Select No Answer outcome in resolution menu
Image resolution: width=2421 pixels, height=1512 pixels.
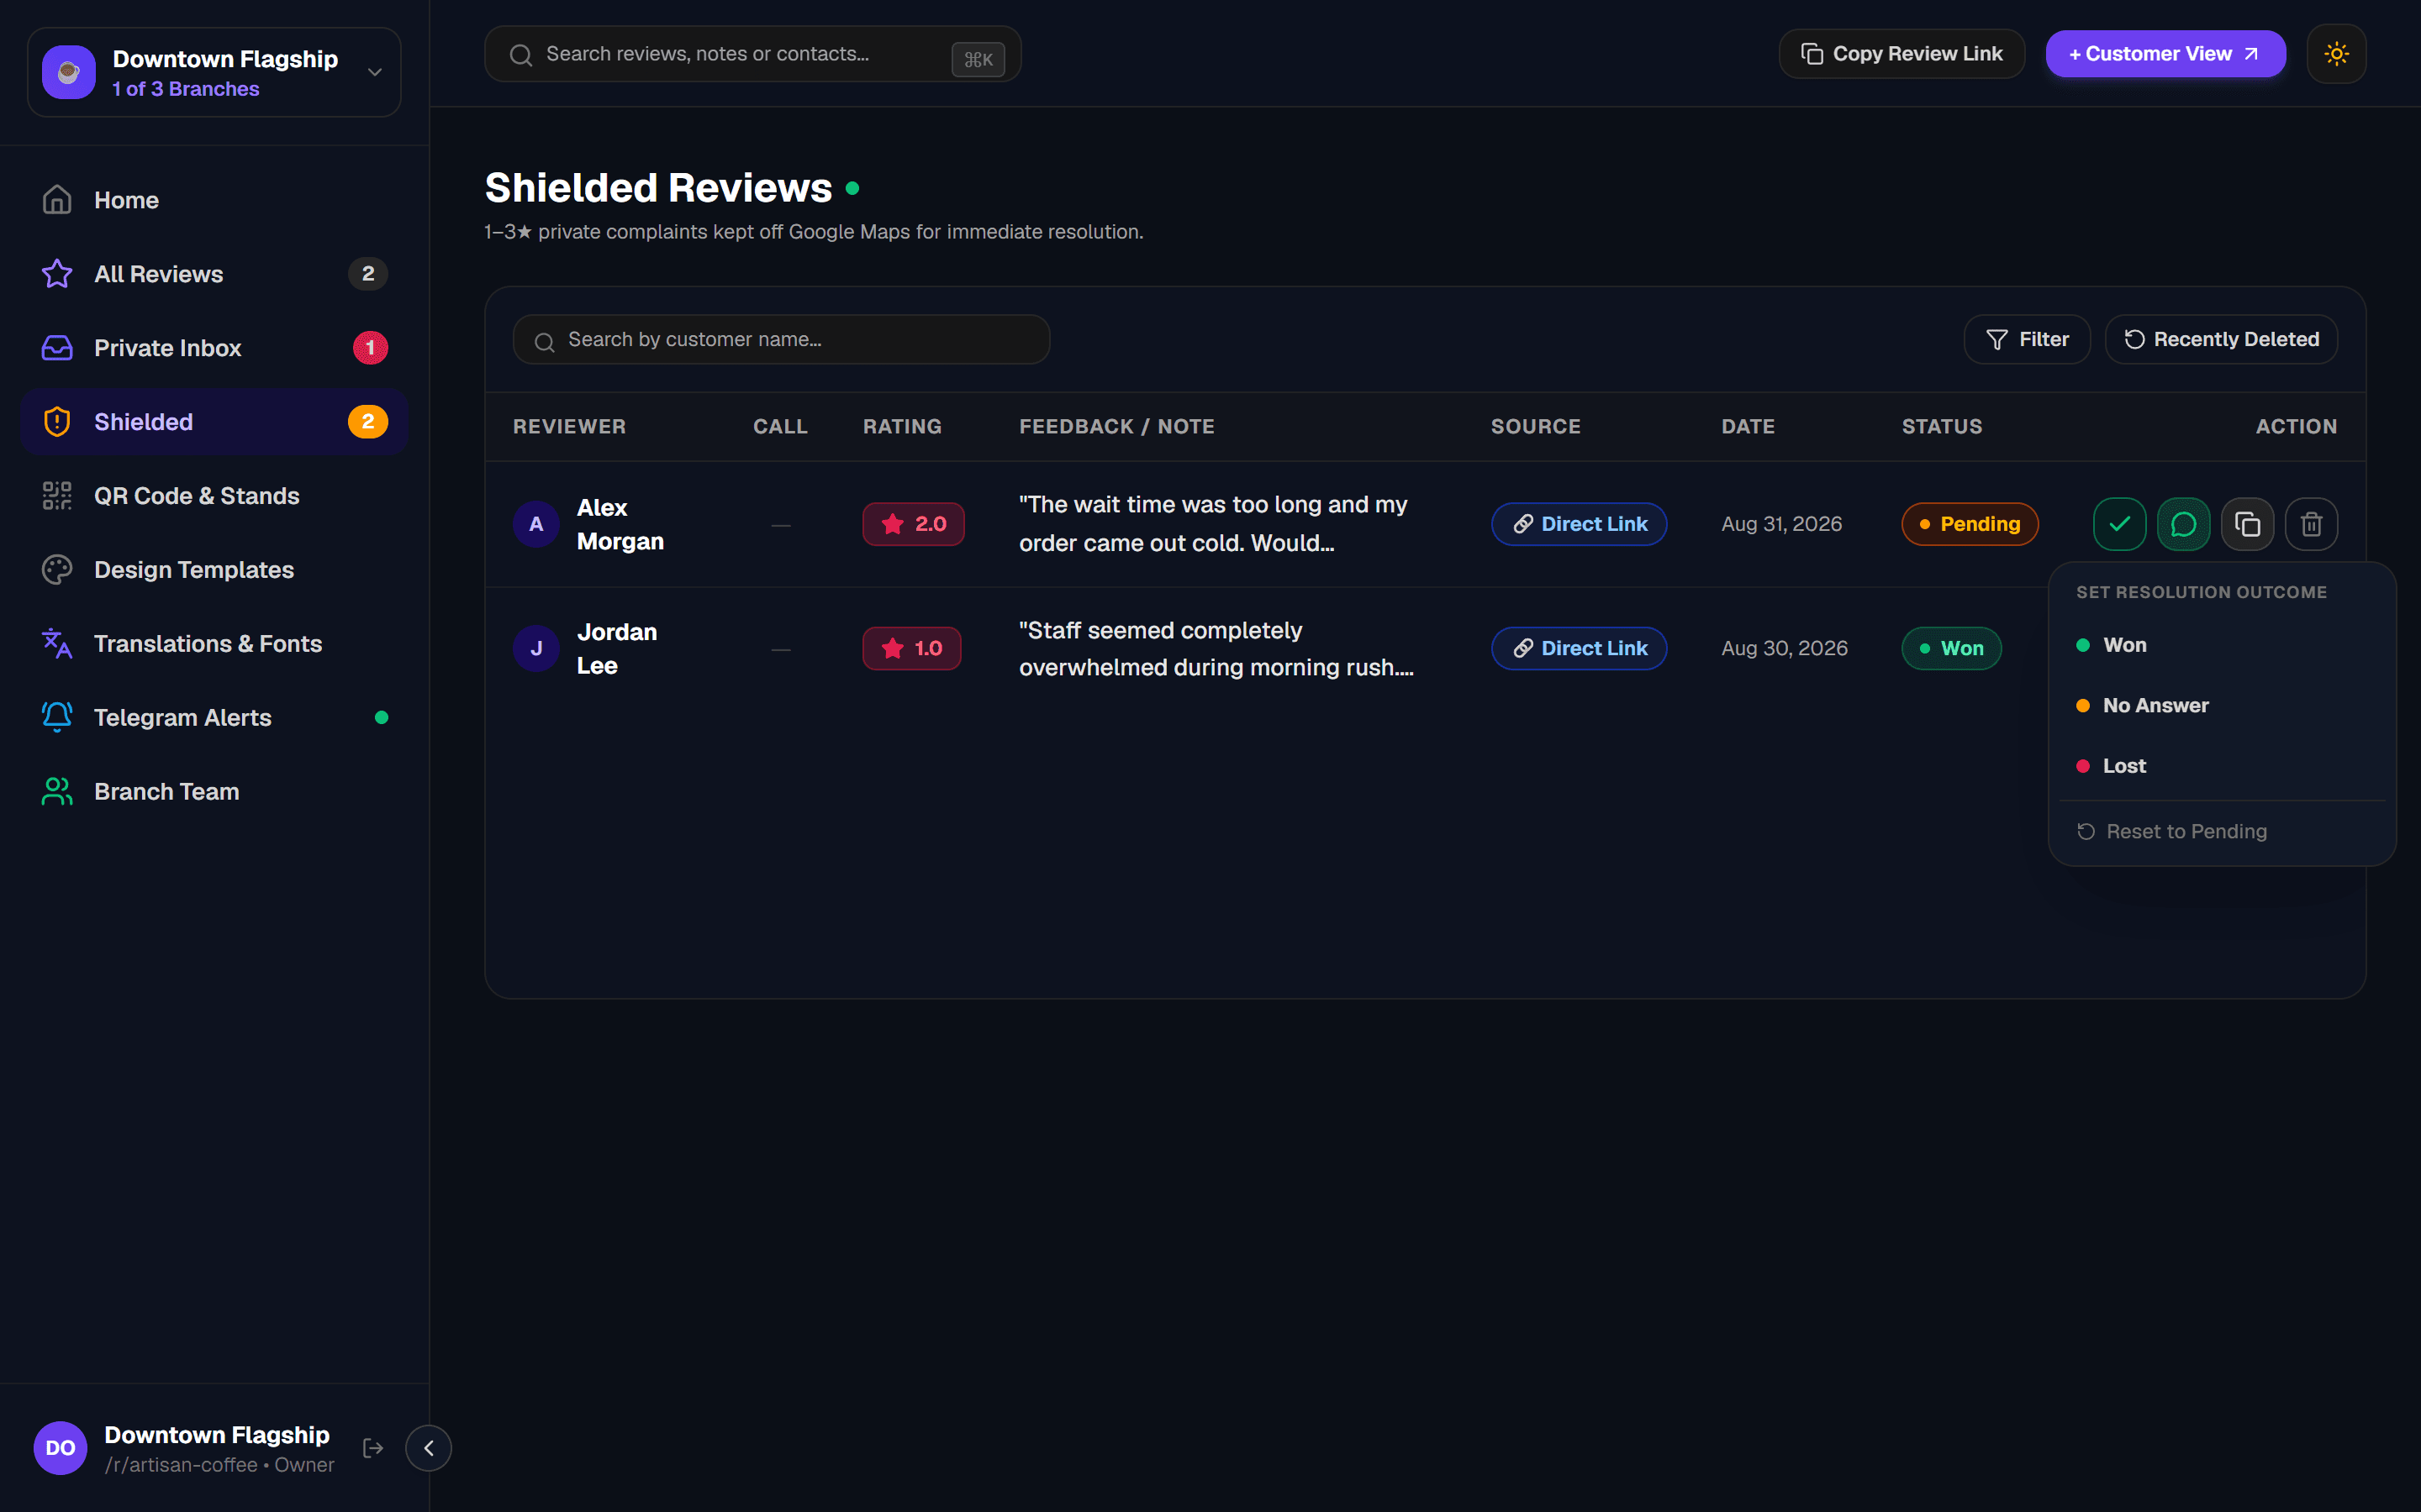coord(2222,706)
